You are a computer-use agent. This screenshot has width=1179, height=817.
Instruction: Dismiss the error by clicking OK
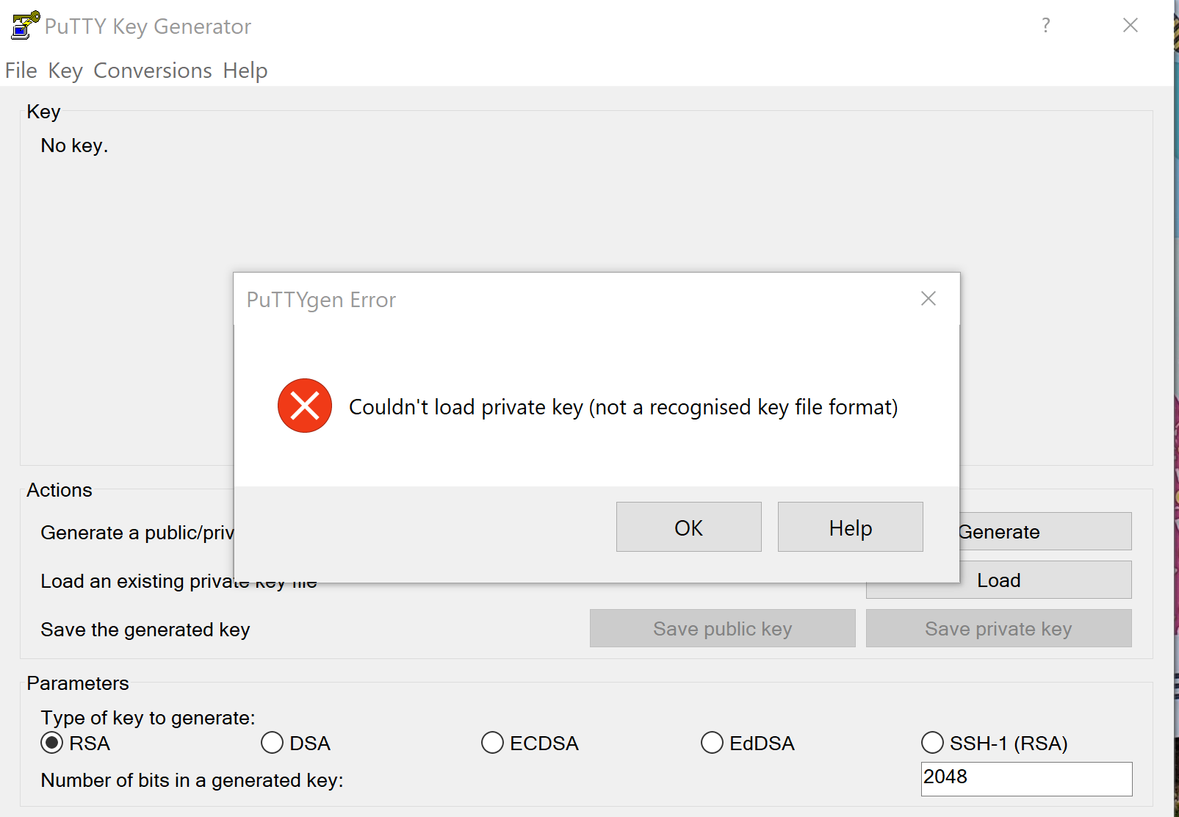coord(688,527)
